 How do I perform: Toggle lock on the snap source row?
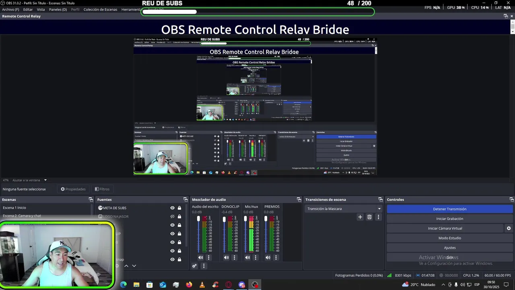pyautogui.click(x=179, y=259)
